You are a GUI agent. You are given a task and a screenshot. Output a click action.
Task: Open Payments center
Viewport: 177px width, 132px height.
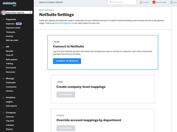pos(13,28)
